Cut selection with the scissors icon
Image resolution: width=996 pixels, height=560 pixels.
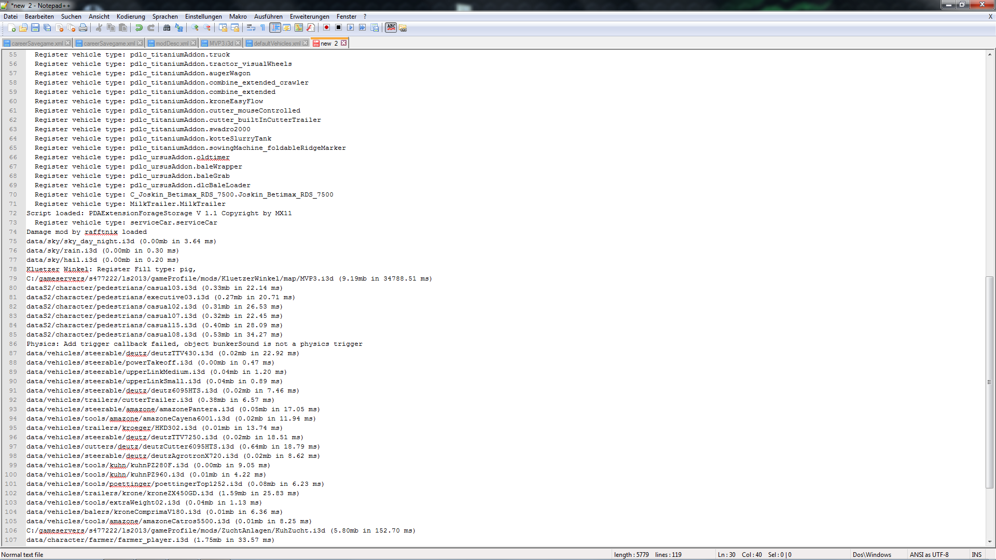(x=99, y=28)
